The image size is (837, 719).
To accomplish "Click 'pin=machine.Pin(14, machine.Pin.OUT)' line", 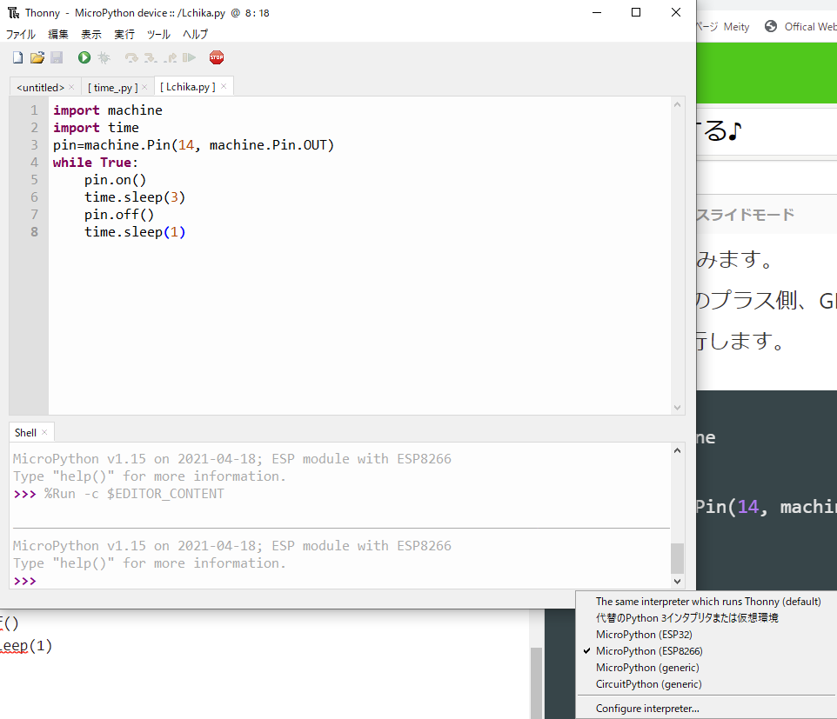I will pos(193,145).
